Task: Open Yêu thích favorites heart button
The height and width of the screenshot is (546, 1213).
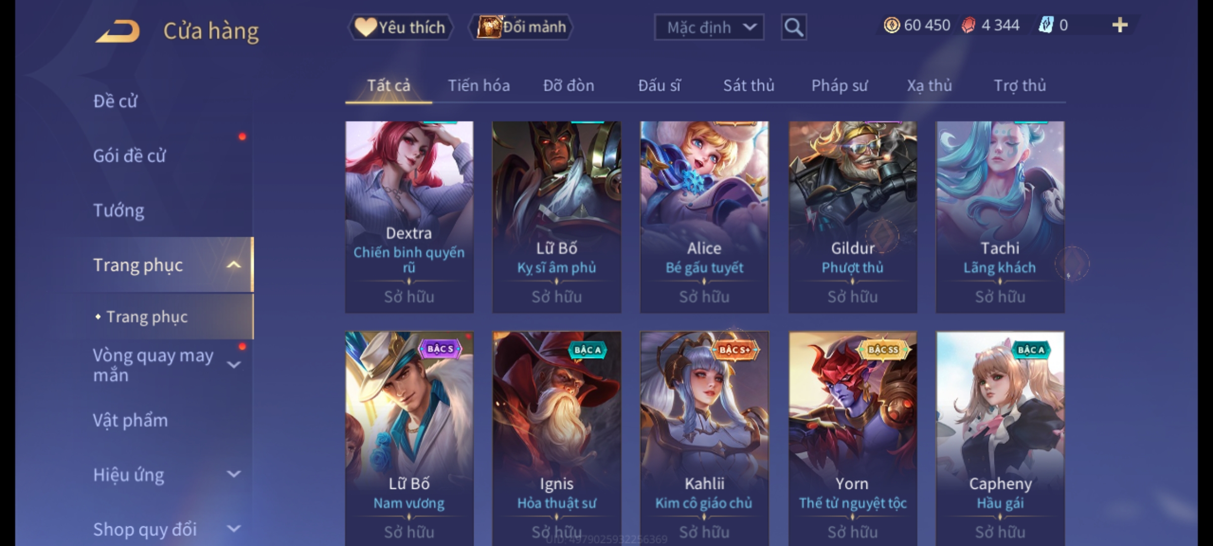Action: [400, 27]
